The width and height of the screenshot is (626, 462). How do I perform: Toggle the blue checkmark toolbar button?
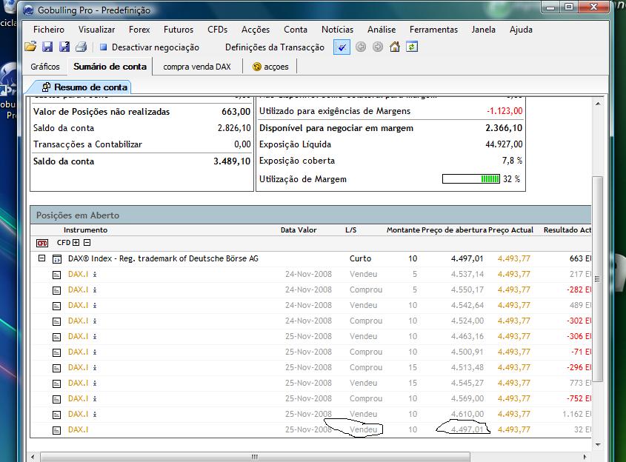click(x=342, y=47)
